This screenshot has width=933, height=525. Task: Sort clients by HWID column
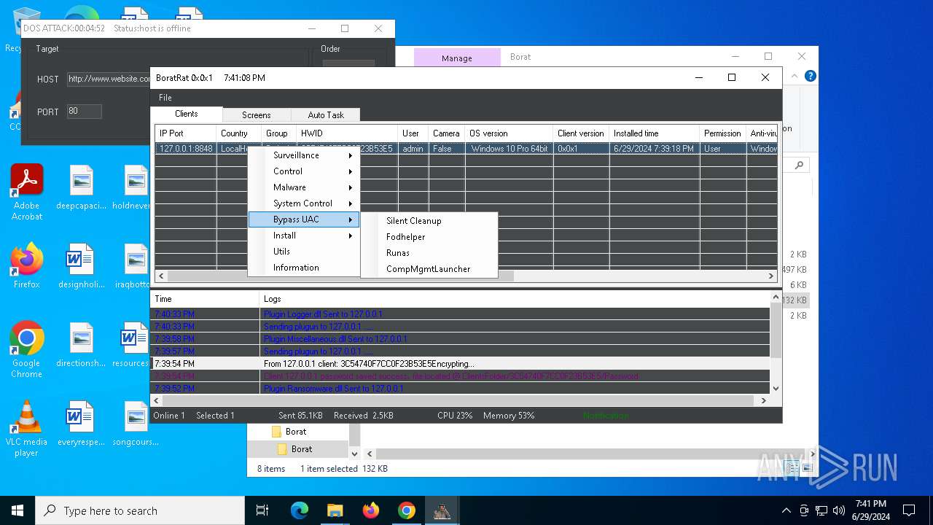tap(347, 133)
